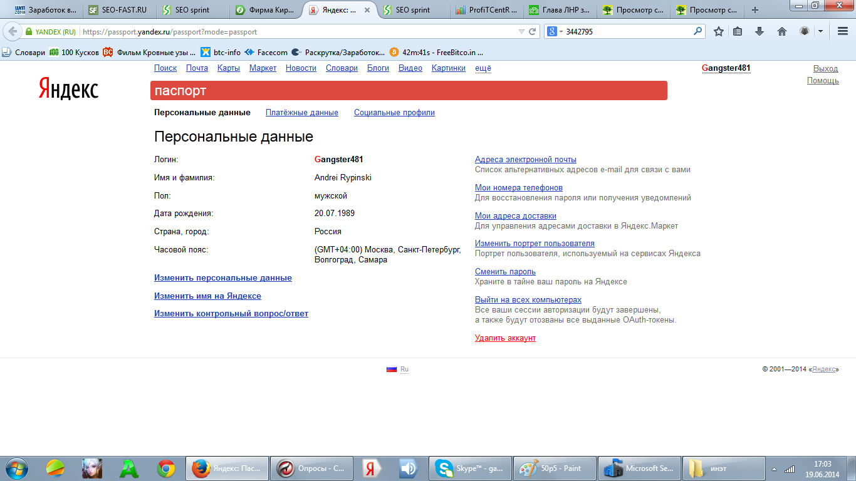Screen dimensions: 856x481
Task: Go back using the browser back arrow
Action: (x=13, y=31)
